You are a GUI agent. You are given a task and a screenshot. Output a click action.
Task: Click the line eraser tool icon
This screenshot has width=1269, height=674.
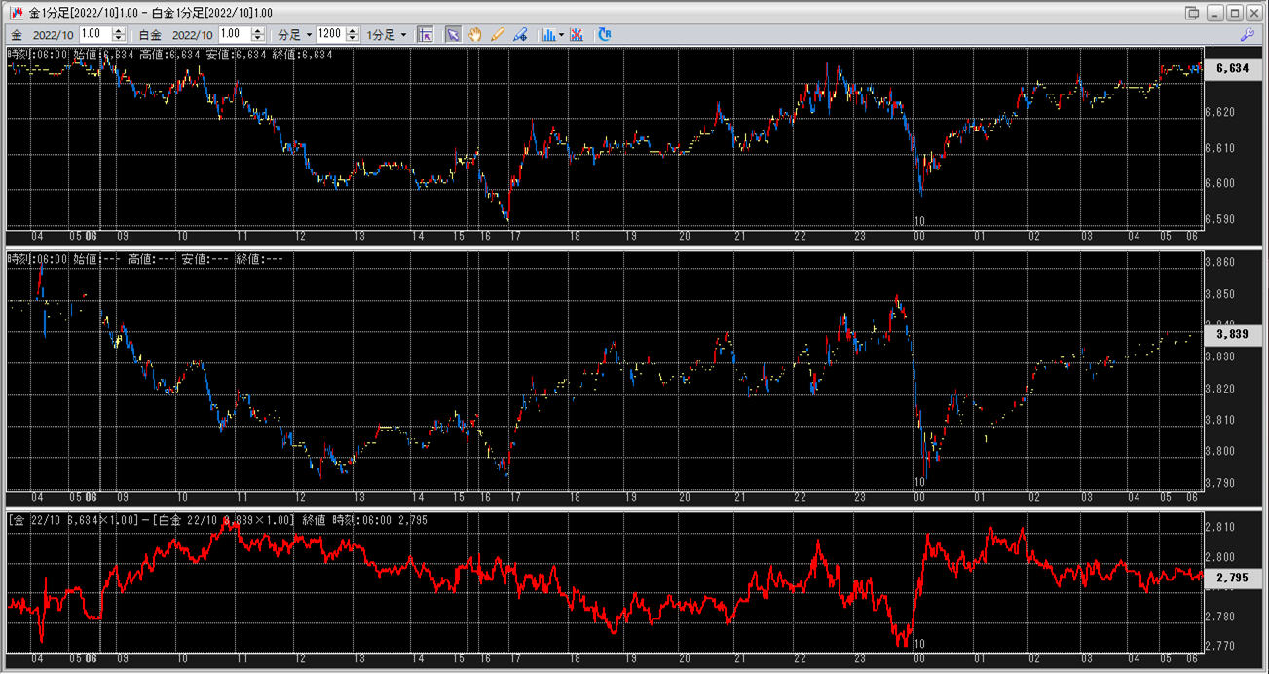point(520,34)
